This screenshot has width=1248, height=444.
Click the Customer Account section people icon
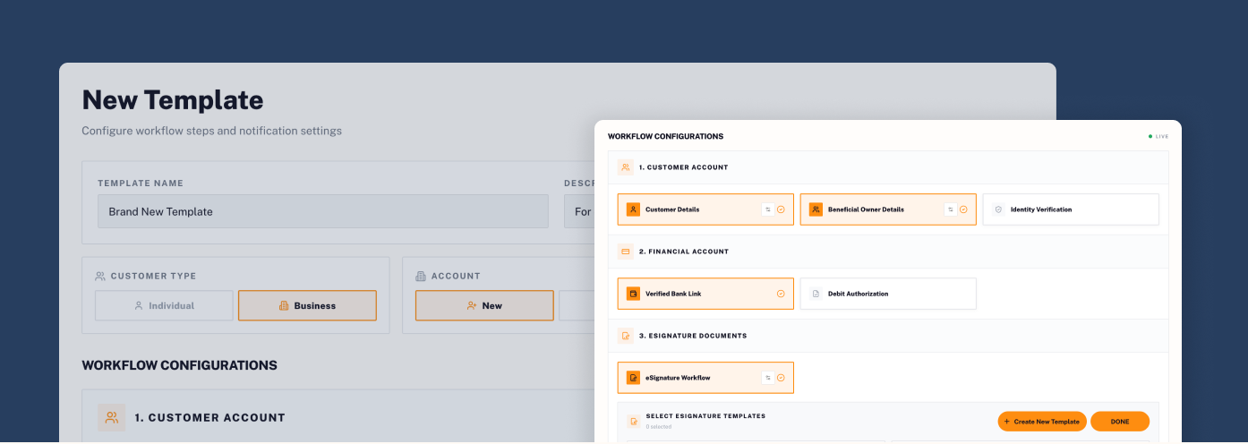click(625, 167)
